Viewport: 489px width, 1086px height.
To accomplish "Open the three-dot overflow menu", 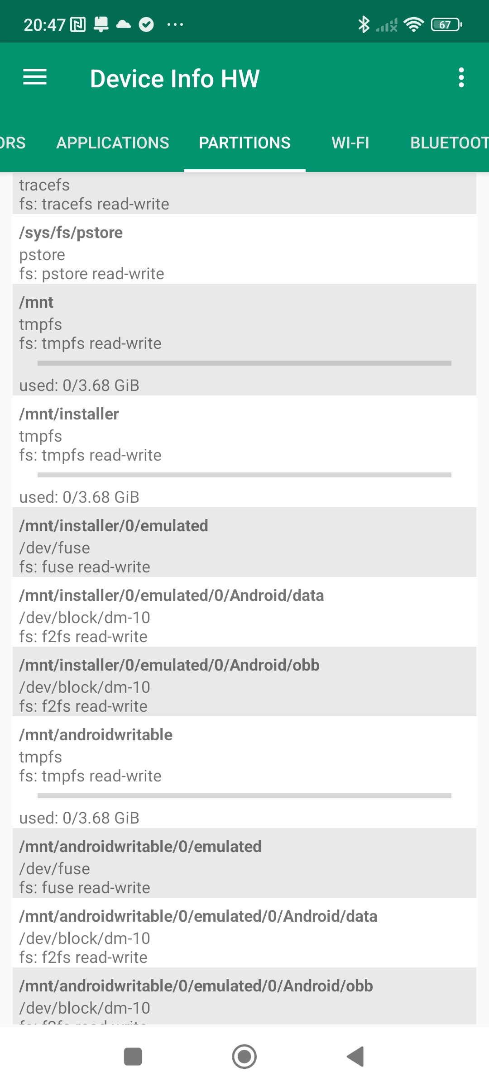I will pos(461,77).
